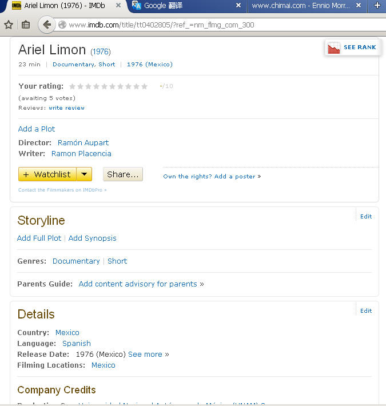Open the bookmarks list icon
Screen dimensions: 386x406
(25, 25)
